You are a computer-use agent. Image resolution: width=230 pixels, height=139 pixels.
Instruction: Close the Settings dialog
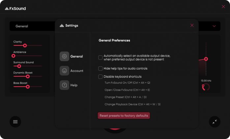pos(192,25)
